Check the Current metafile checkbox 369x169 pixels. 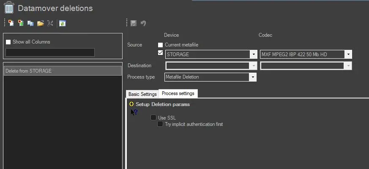click(160, 45)
